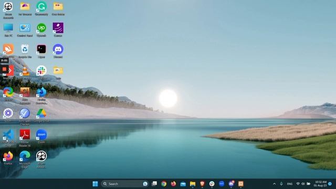This screenshot has width=336, height=189.
Task: Open the orange XAMPP icon on the taskbar
Action: pyautogui.click(x=241, y=184)
